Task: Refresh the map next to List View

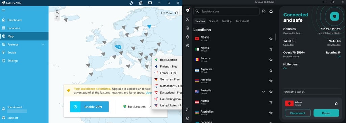Action: tap(176, 13)
